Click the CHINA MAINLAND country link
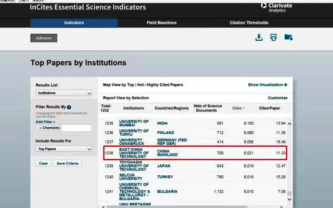This screenshot has height=208, width=333. click(168, 153)
